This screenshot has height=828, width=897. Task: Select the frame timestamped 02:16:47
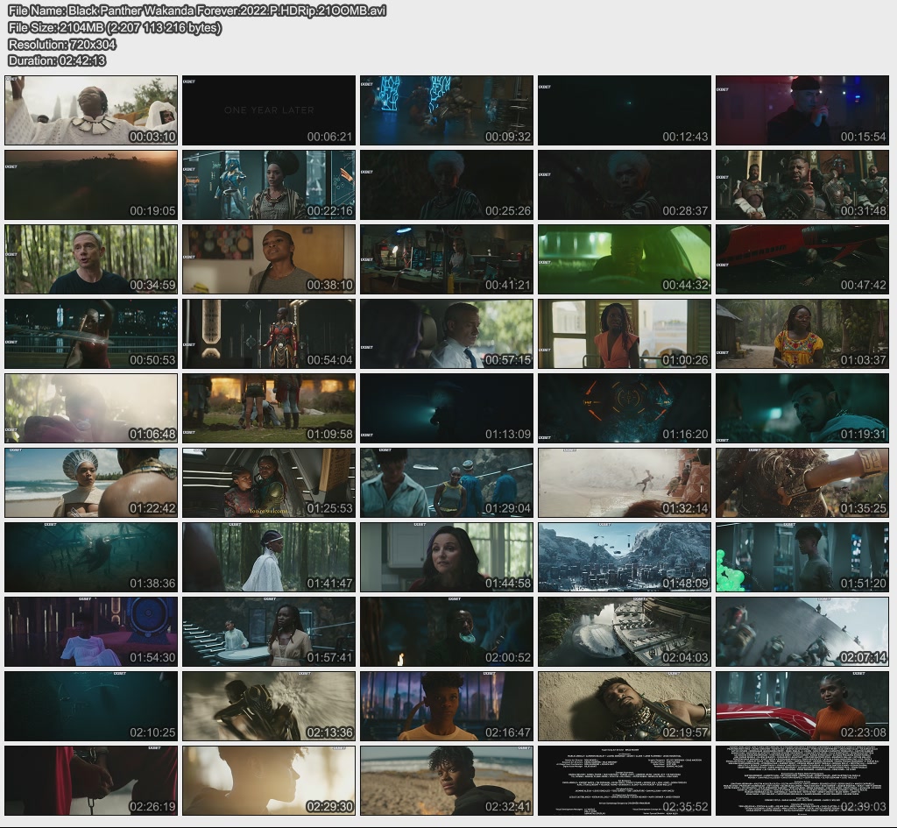click(x=446, y=706)
